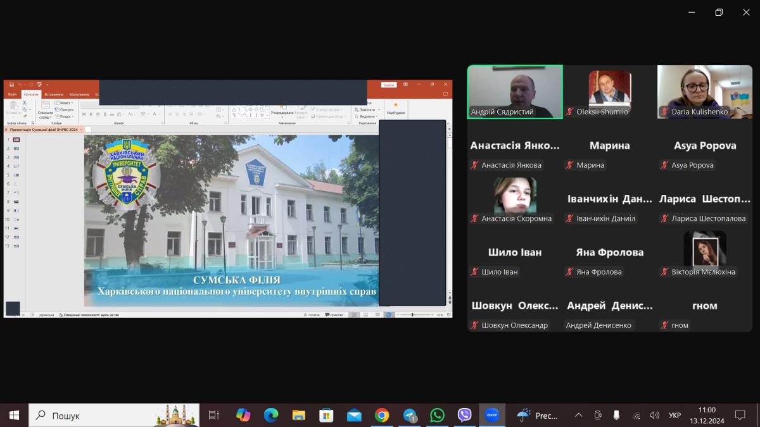Open the notification center icon

point(740,415)
